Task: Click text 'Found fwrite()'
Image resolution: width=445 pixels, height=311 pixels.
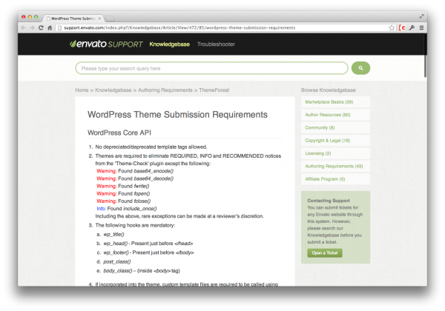Action: (x=133, y=186)
